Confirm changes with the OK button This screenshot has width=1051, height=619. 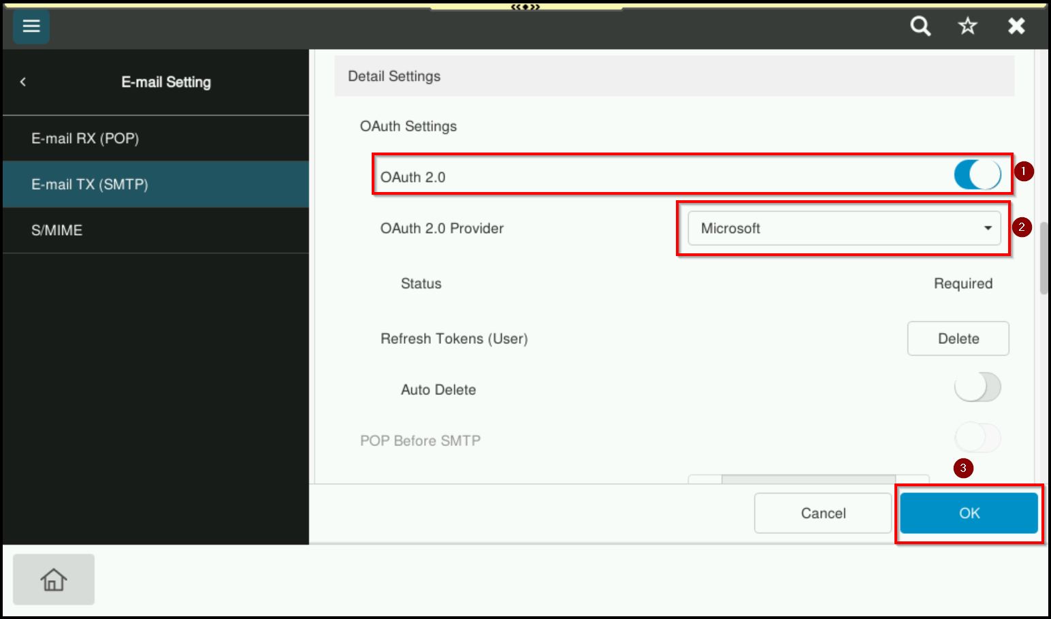pyautogui.click(x=969, y=513)
